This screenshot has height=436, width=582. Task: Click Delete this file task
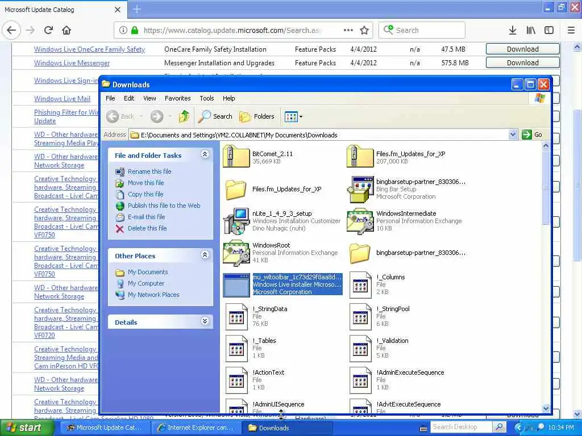tap(147, 228)
